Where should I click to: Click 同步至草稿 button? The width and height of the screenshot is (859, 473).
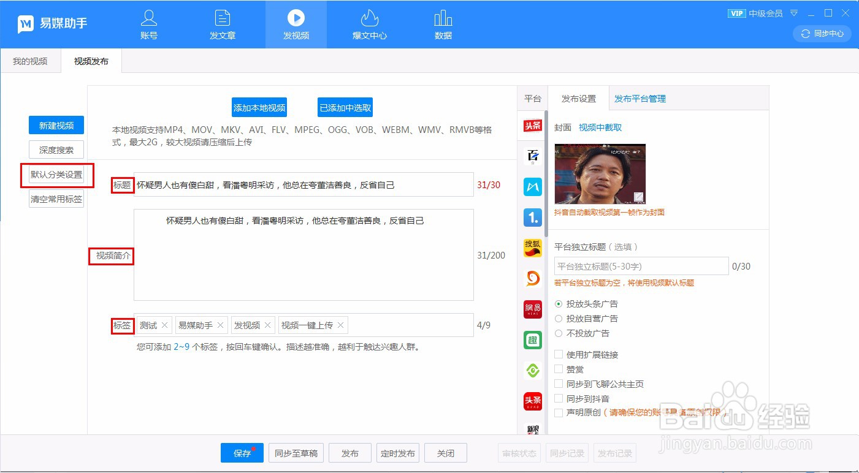[x=296, y=453]
